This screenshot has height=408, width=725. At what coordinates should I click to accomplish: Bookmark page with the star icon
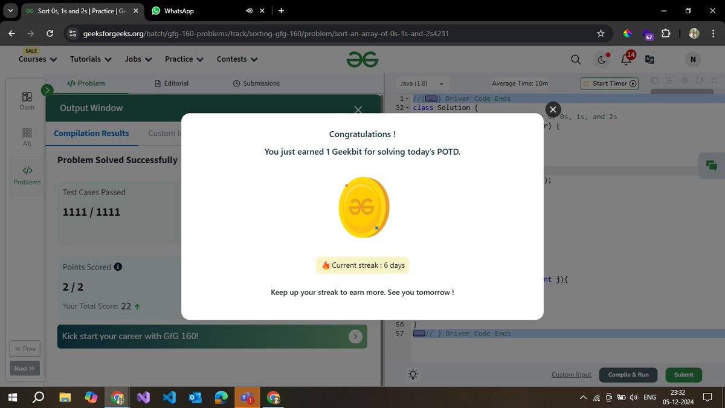click(x=601, y=33)
